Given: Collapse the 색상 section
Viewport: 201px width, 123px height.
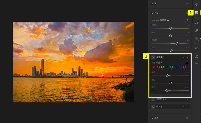Looking at the screenshot, I should pos(152,13).
